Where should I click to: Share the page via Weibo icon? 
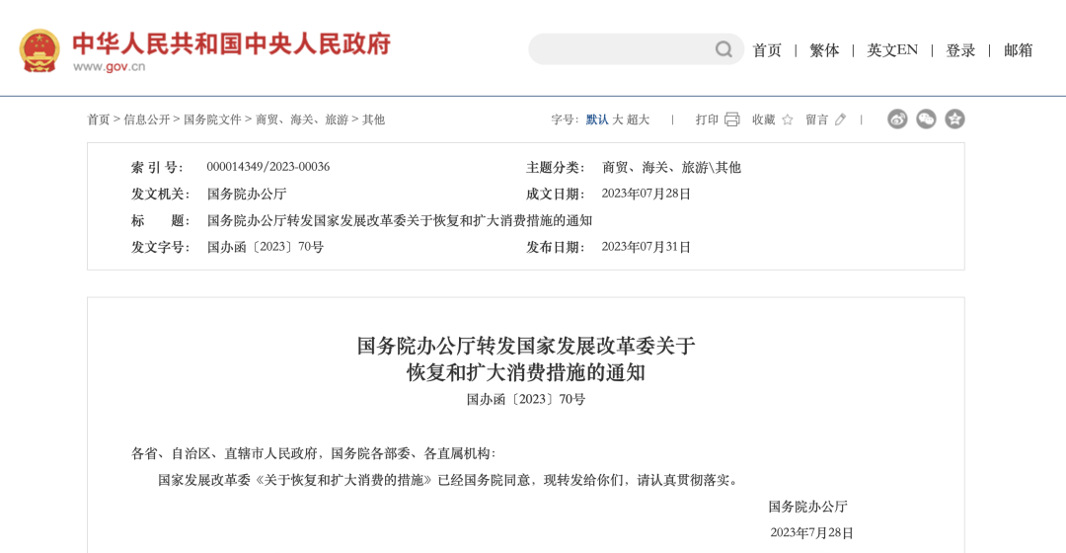click(x=897, y=119)
